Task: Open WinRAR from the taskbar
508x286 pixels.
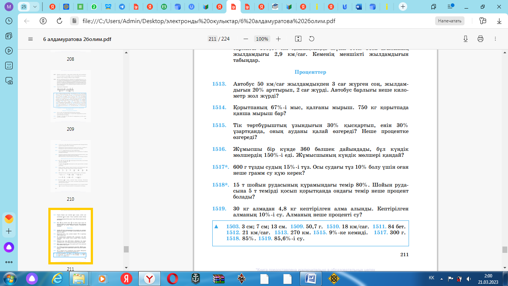Action: 219,278
